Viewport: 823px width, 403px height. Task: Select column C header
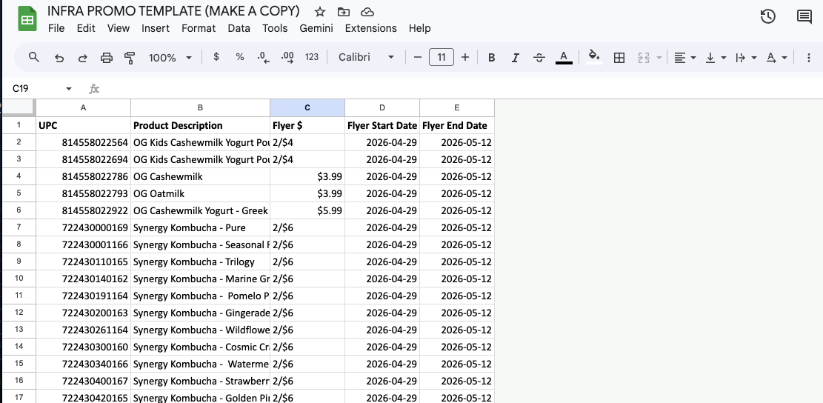(x=307, y=107)
